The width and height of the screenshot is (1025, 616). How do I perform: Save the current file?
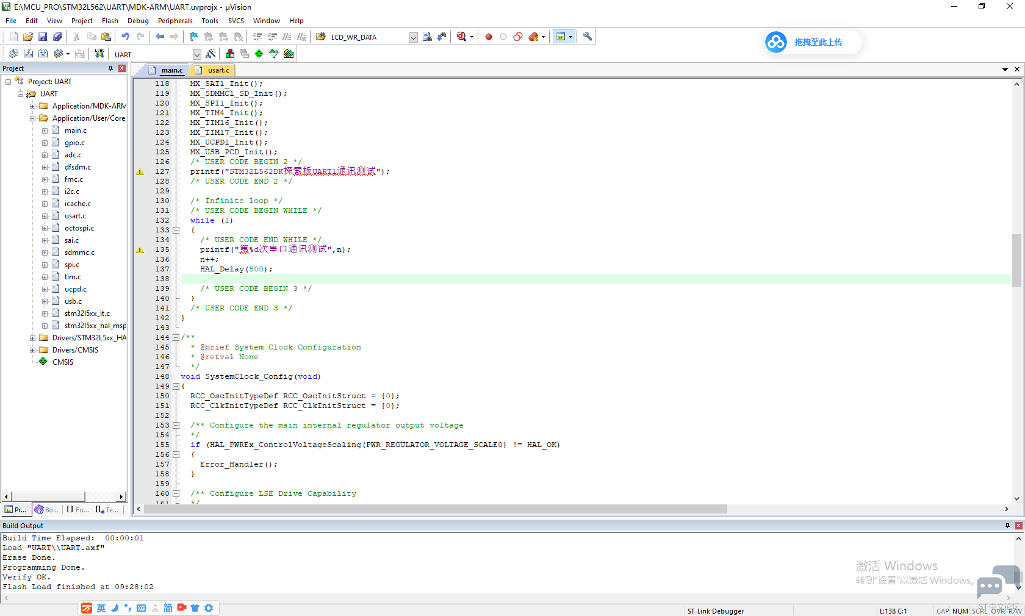[x=43, y=37]
